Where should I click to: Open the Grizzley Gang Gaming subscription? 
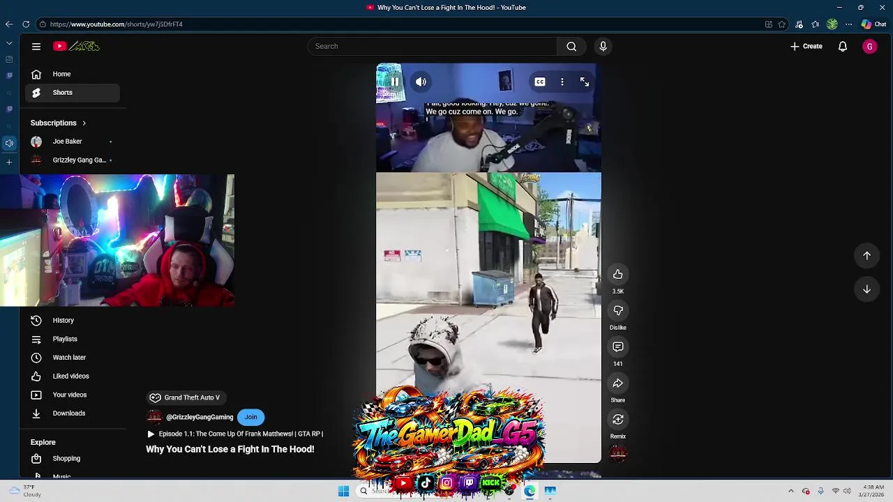point(73,160)
